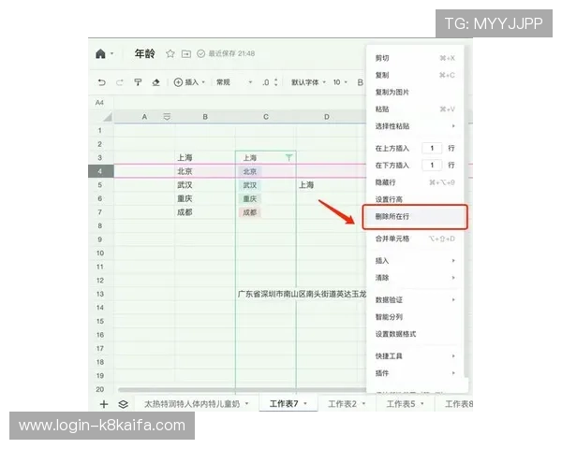This screenshot has width=562, height=449.
Task: Choose 合并单元格 from context menu
Action: [415, 239]
